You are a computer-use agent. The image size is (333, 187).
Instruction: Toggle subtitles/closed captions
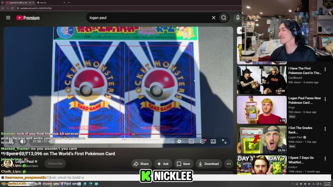tap(191, 141)
